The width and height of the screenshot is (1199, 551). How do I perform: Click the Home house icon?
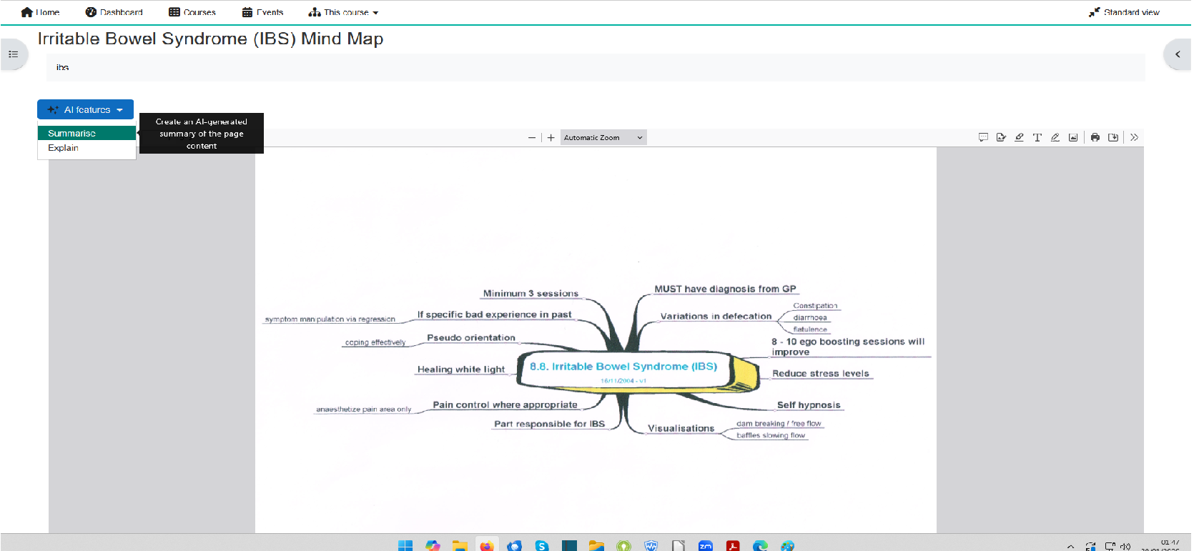[x=27, y=12]
